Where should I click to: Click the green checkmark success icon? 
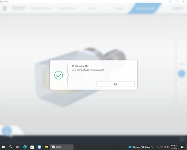click(x=58, y=75)
